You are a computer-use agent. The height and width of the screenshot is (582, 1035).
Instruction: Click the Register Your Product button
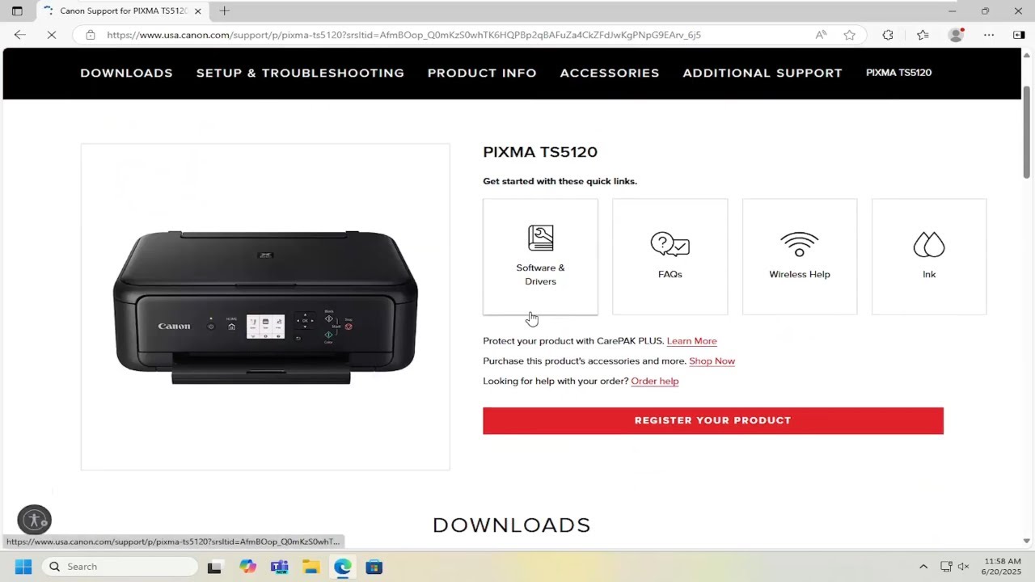click(713, 420)
